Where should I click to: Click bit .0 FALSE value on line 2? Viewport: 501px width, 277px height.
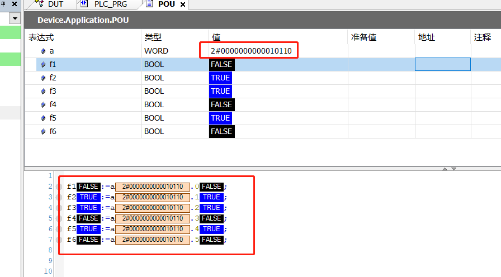[x=211, y=187]
